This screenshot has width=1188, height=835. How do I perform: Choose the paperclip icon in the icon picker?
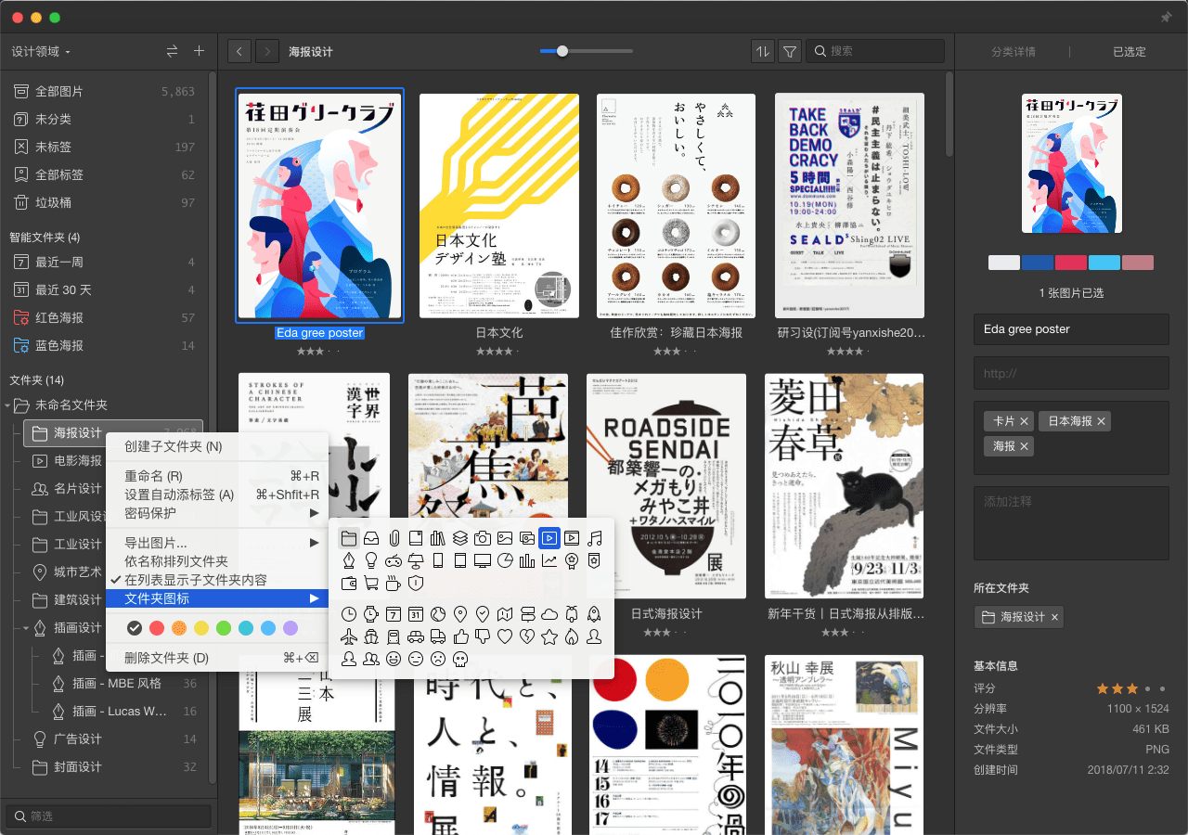pyautogui.click(x=394, y=538)
